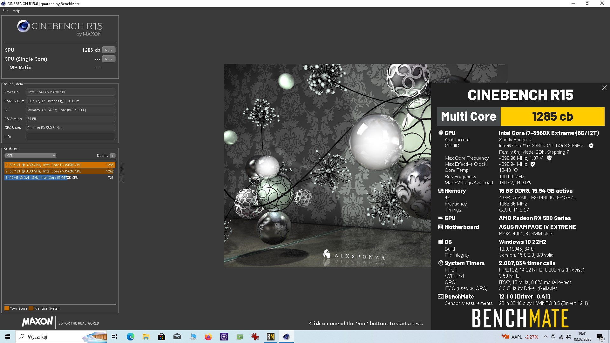Open Task View from taskbar
Screen dimensions: 610x343
tap(114, 337)
